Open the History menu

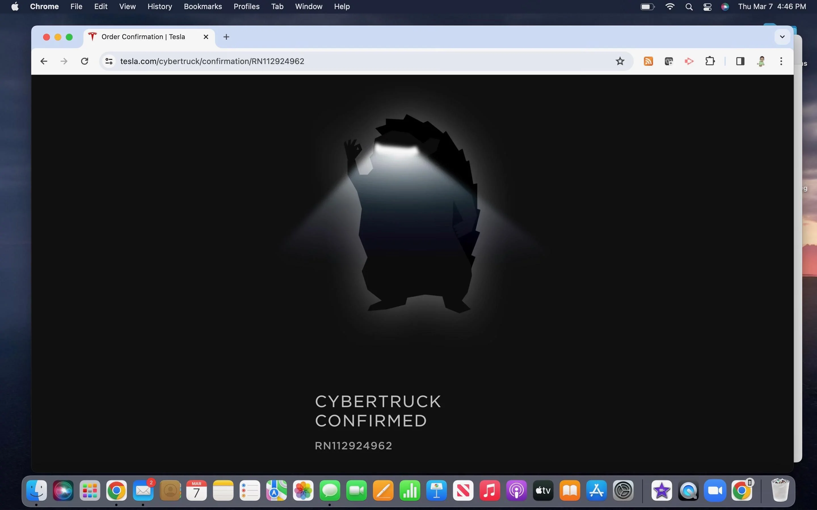click(160, 7)
